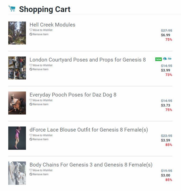
Task: Remove Hell Creek Modules from cart
Action: (x=40, y=34)
